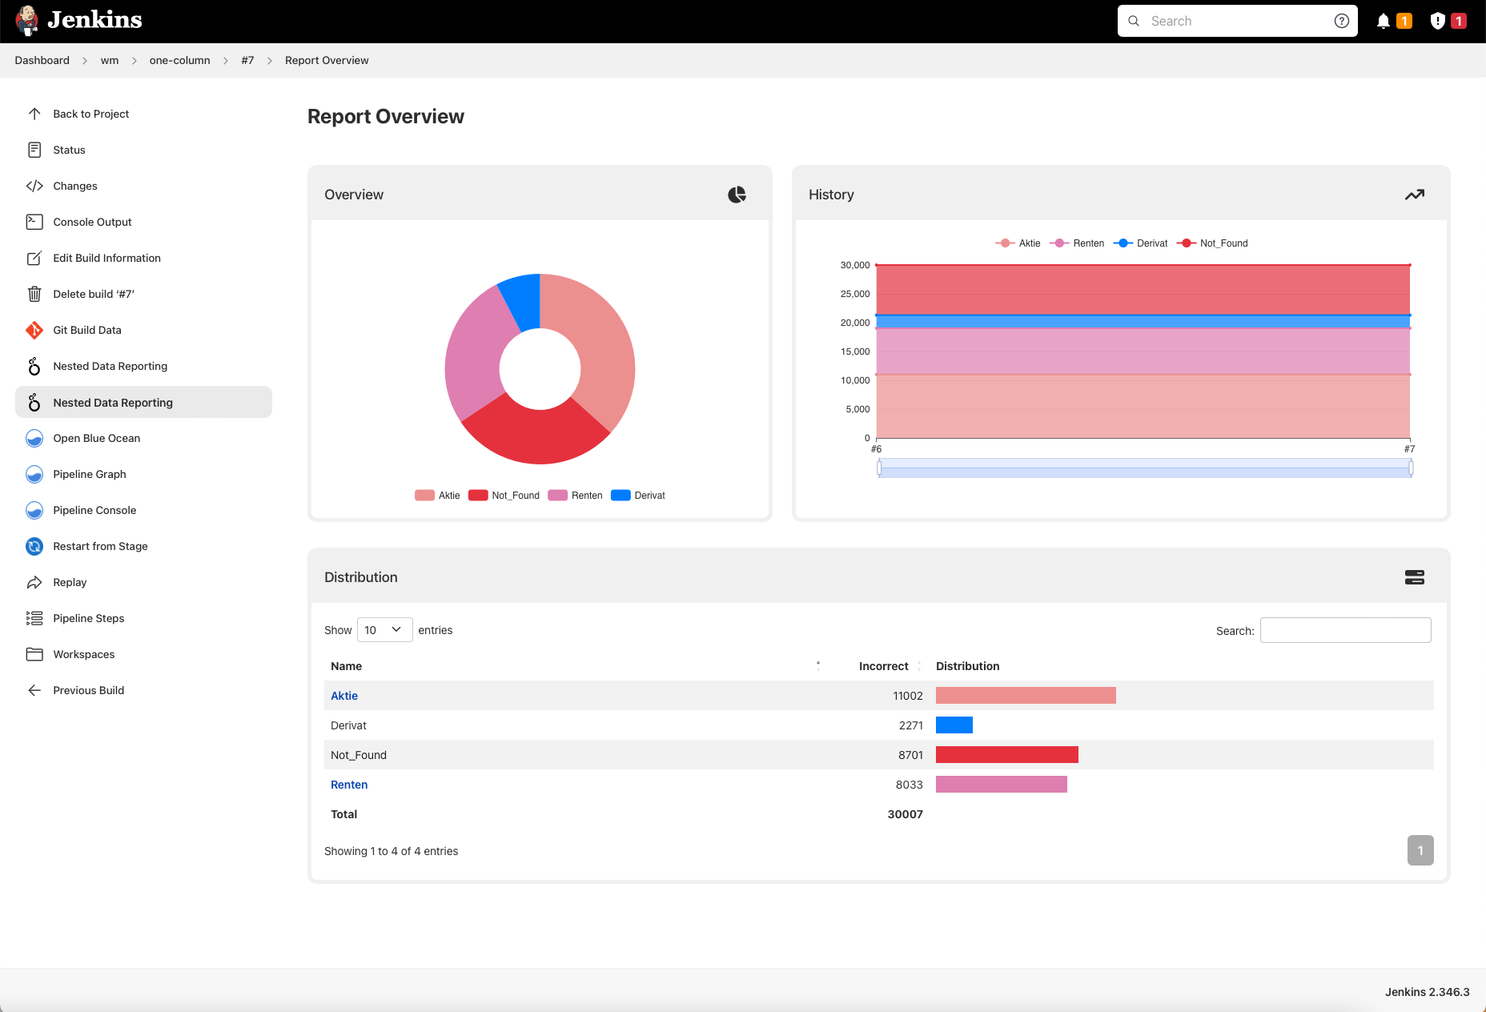
Task: Click the History chart zoom range slider
Action: tap(1144, 468)
